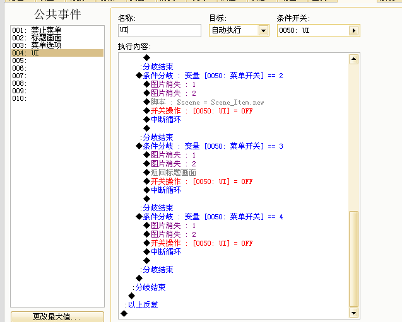Select 开关操作 UI = OFF under == 2 branch

[x=198, y=111]
